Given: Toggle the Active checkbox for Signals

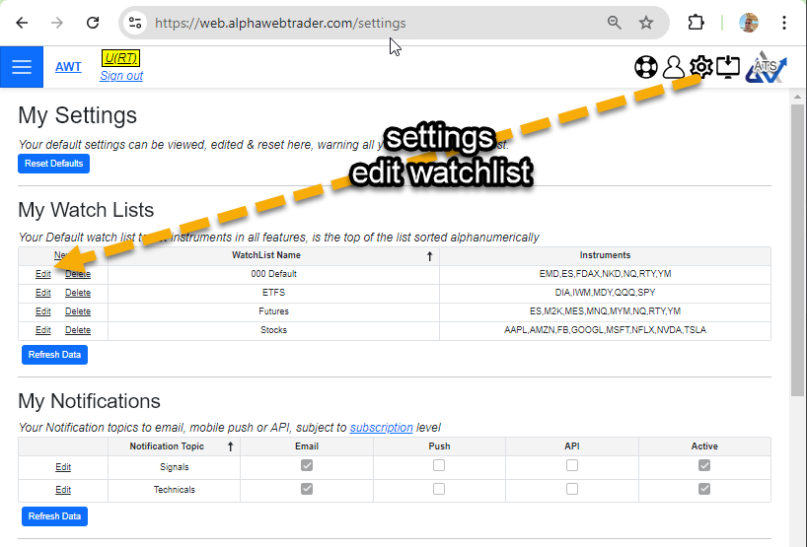Looking at the screenshot, I should [704, 465].
